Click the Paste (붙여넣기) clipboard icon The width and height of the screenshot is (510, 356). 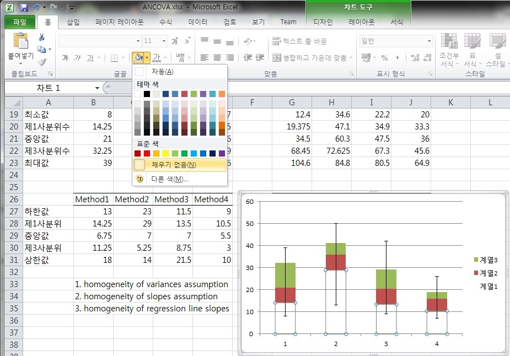point(20,43)
